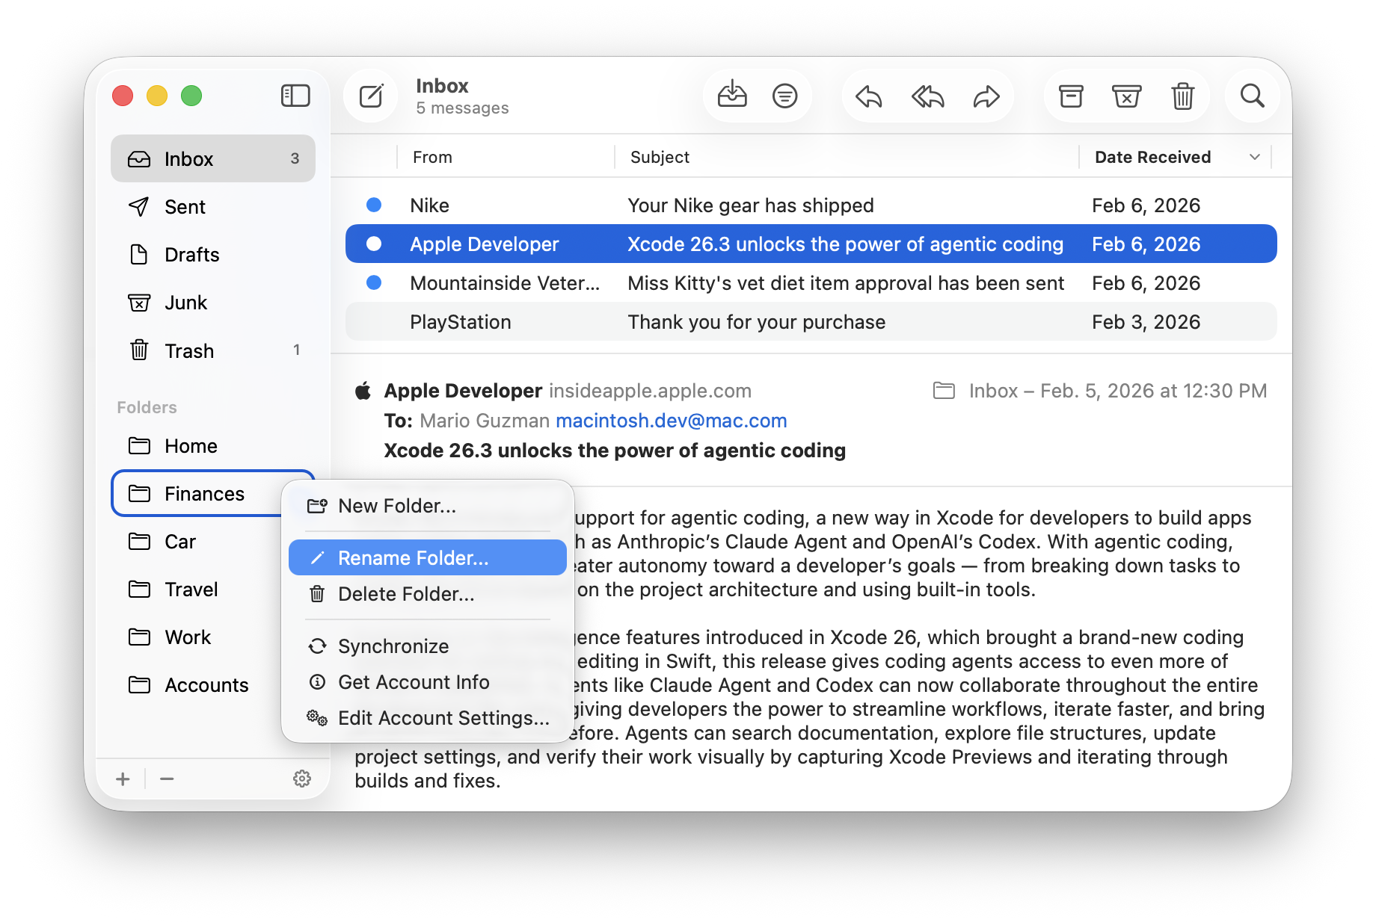Click the Reply arrow icon

(869, 96)
